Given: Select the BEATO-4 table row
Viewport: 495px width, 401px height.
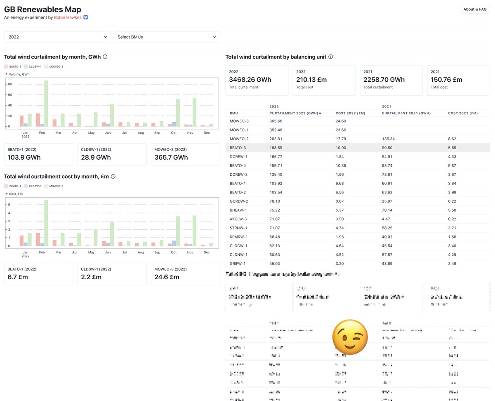Looking at the screenshot, I should 358,165.
